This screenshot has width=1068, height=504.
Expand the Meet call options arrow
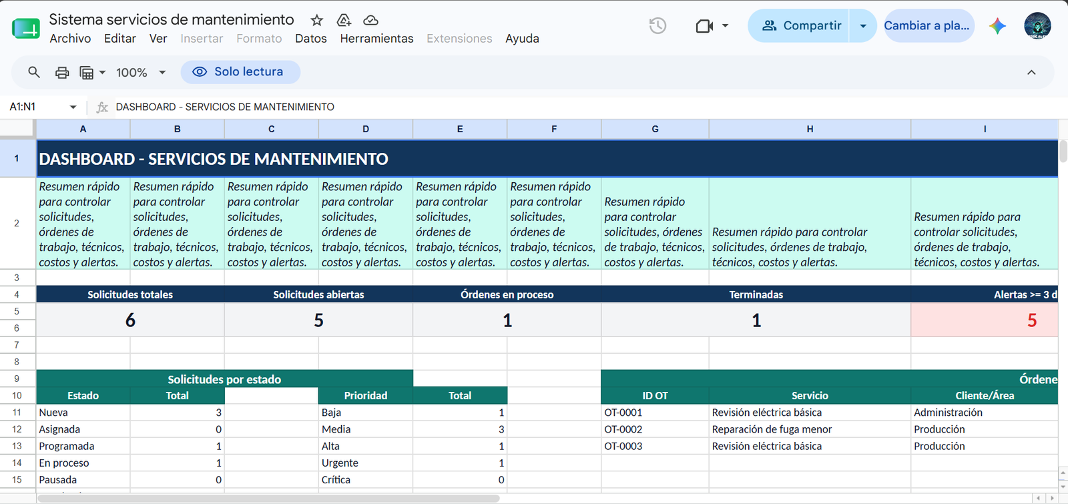click(725, 26)
